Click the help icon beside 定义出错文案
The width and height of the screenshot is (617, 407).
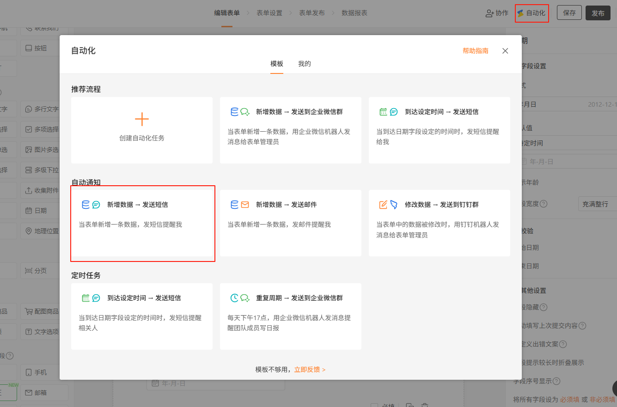(x=563, y=344)
